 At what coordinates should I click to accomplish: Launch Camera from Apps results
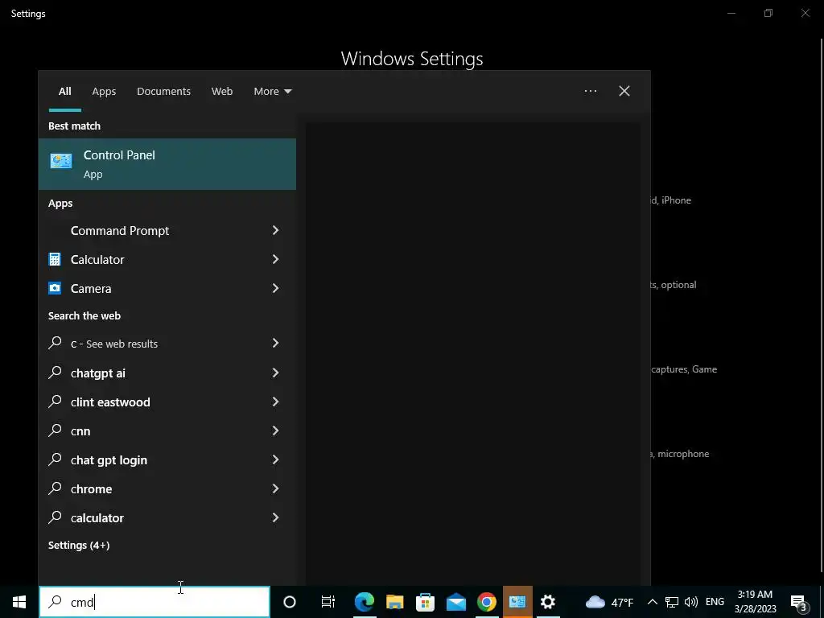[154, 289]
